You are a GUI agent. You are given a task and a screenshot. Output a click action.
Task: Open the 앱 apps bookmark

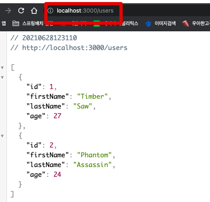[4, 23]
